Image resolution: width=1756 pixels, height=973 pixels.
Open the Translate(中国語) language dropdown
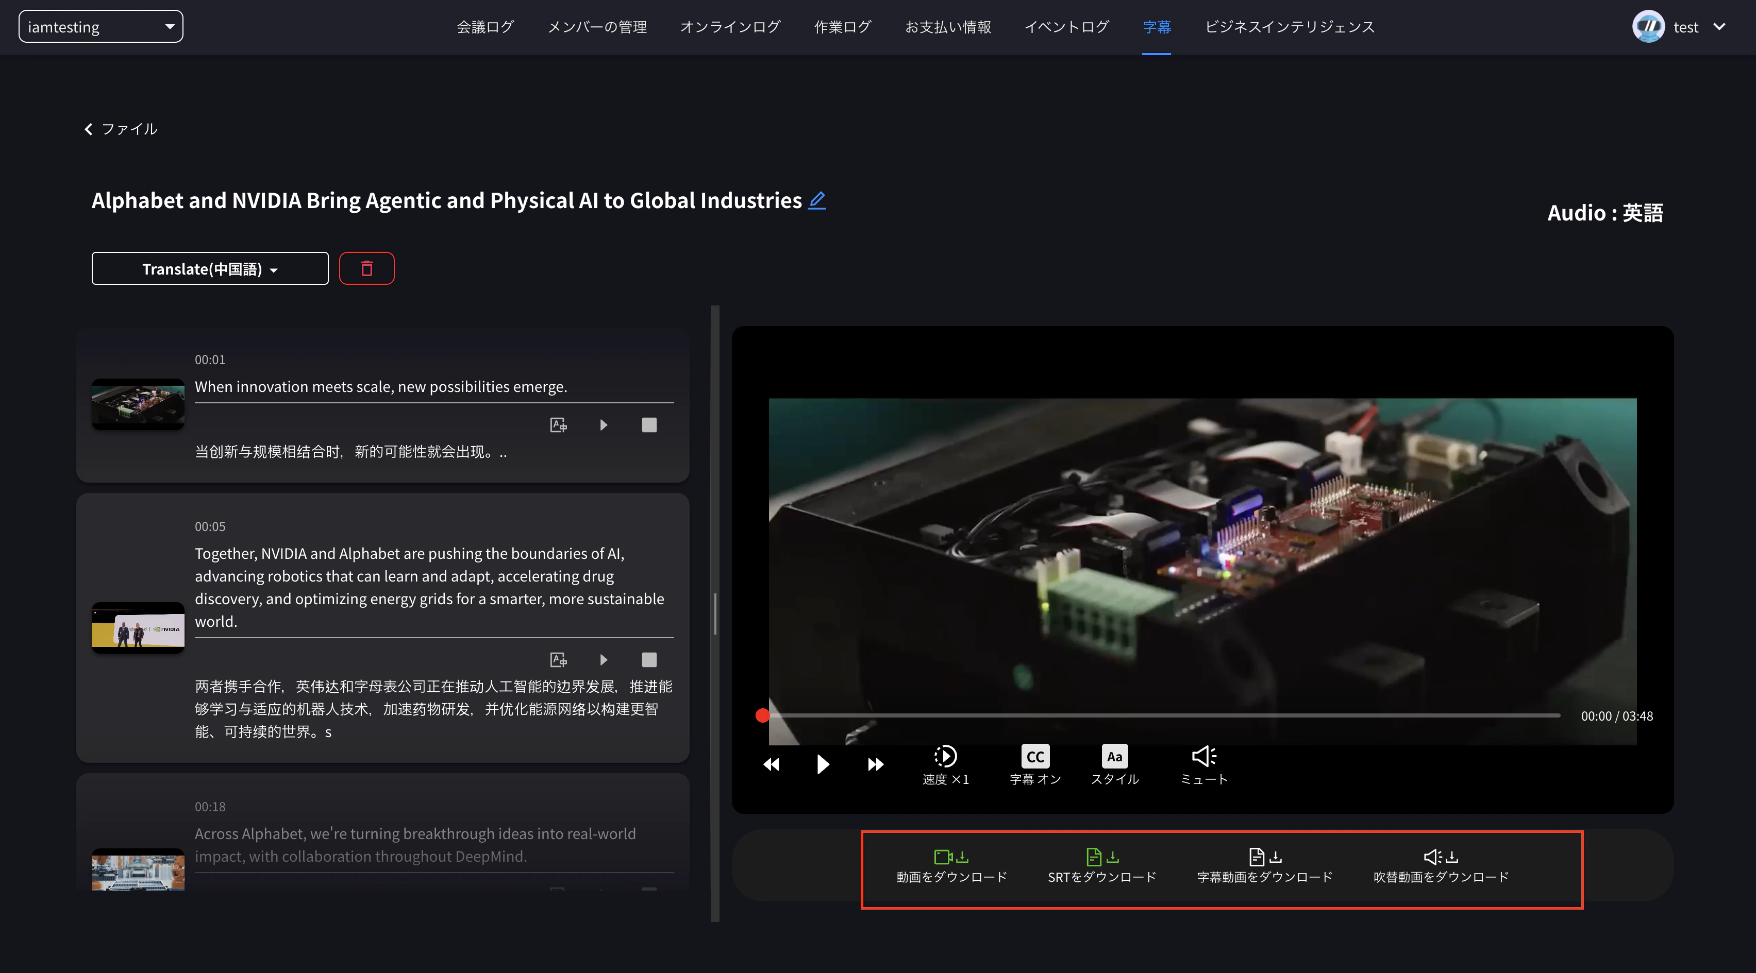(x=210, y=269)
